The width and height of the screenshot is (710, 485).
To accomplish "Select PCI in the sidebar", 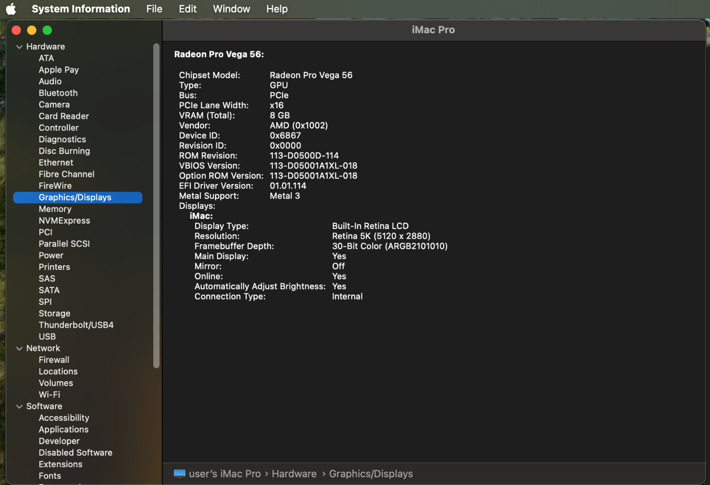I will (45, 232).
